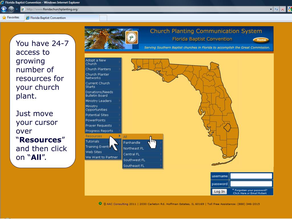Expand arrow beside Ministry Leaders

119,101
